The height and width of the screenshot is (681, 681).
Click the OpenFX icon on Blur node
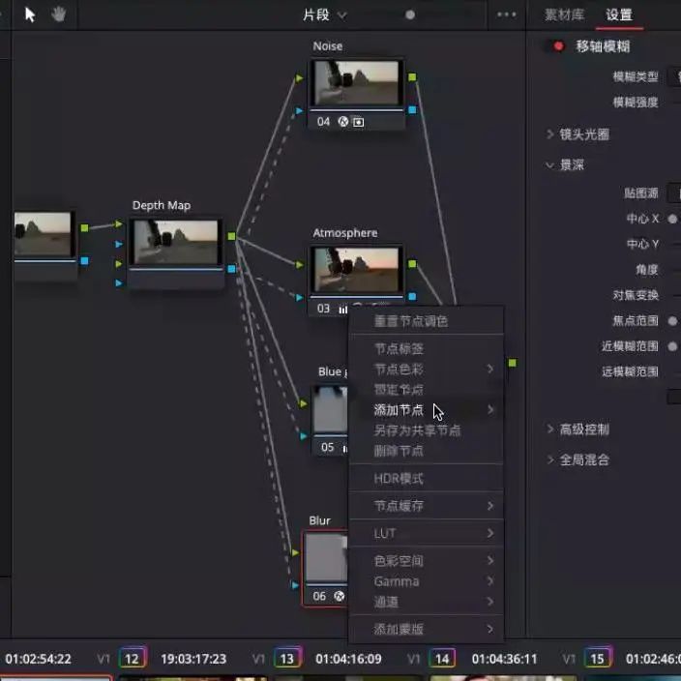coord(340,596)
